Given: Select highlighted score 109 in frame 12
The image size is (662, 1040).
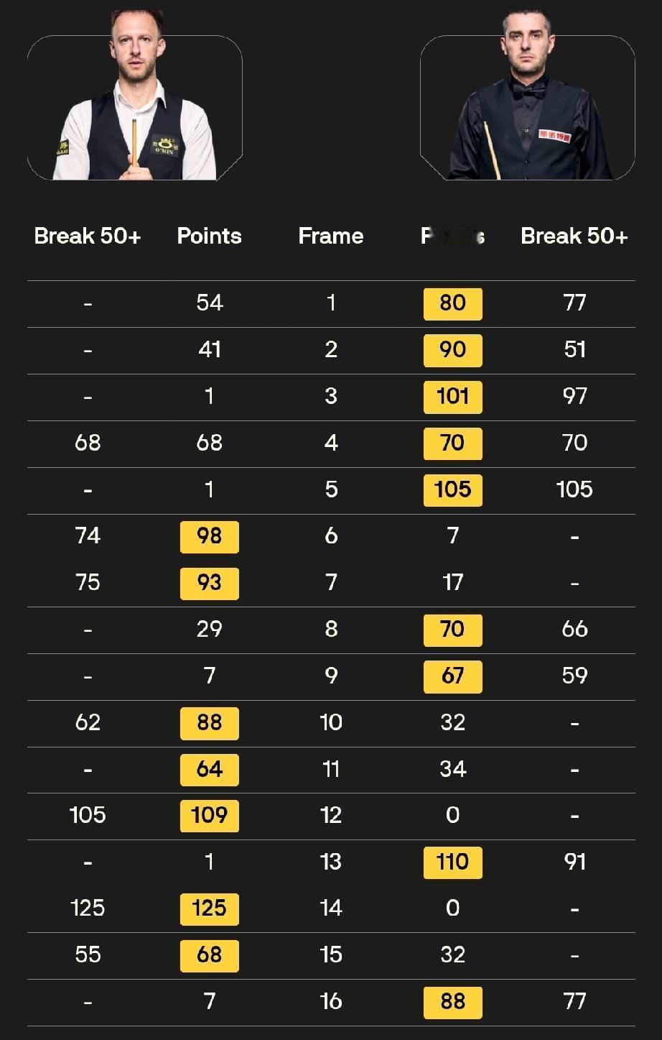Looking at the screenshot, I should pos(209,816).
